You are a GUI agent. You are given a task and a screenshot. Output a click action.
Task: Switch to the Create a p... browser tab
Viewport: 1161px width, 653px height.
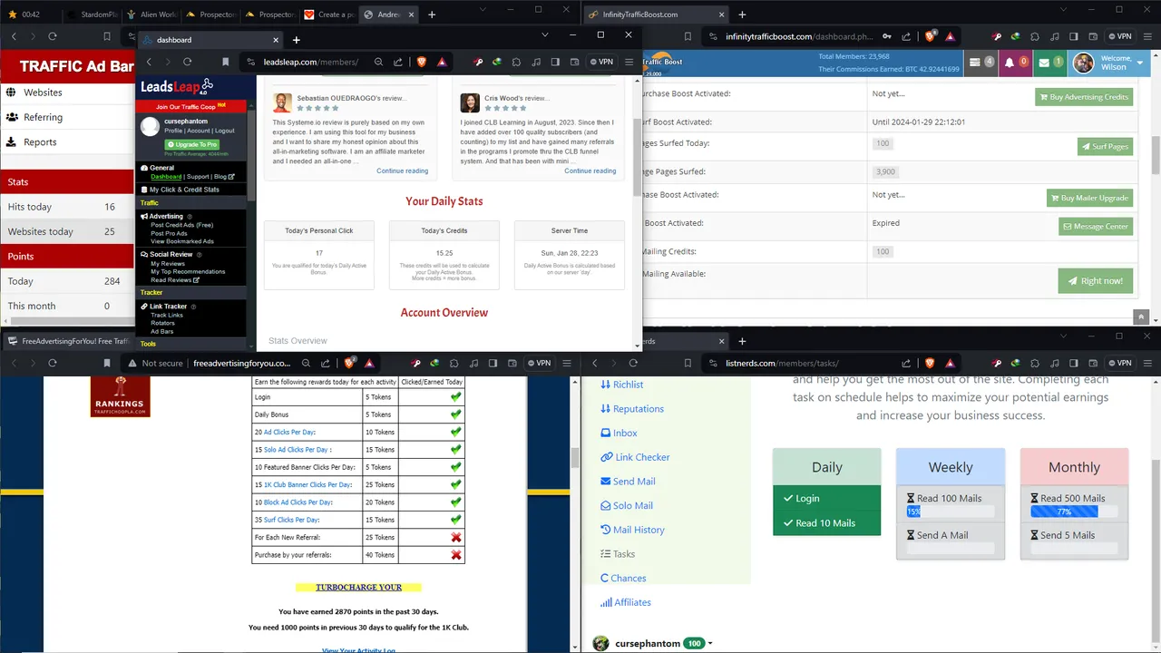[329, 15]
